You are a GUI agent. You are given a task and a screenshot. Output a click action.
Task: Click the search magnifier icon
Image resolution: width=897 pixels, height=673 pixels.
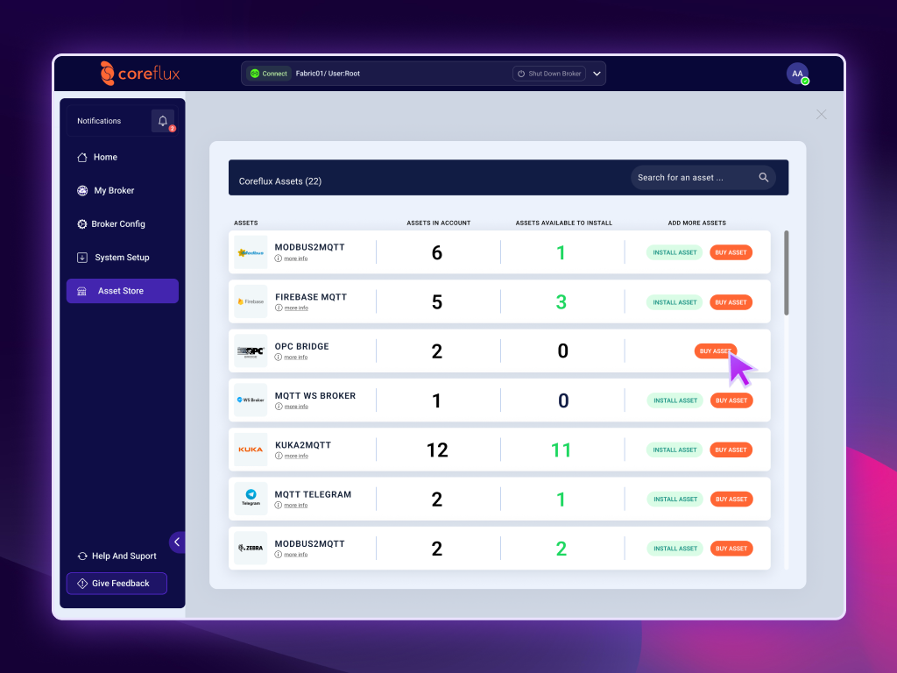[764, 177]
